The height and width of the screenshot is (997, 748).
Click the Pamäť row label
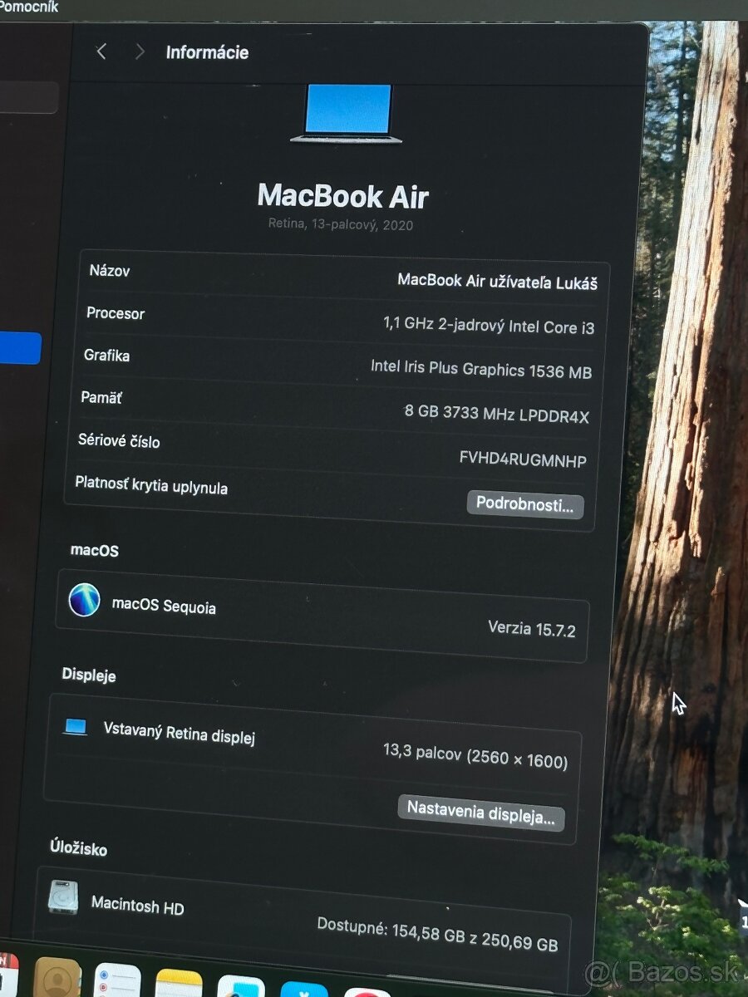click(x=101, y=397)
